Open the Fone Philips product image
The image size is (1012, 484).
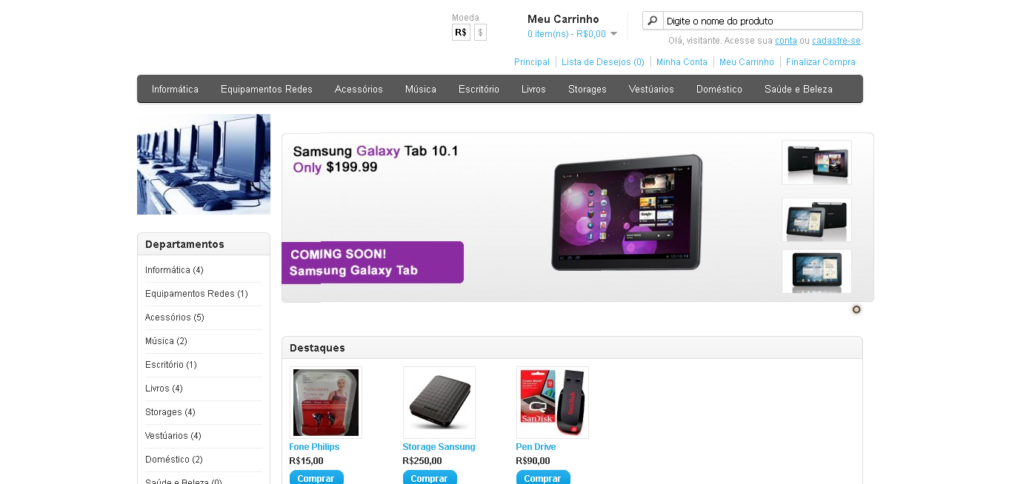point(326,403)
